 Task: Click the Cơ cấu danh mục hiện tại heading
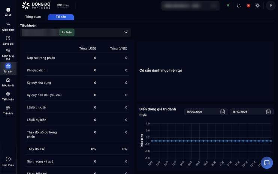(x=160, y=70)
